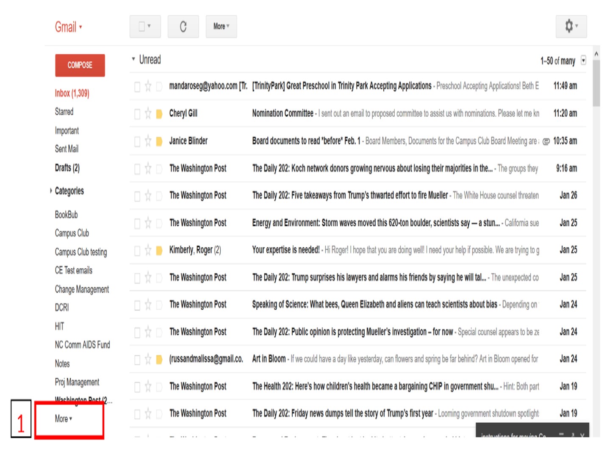Open the Important label

coord(67,131)
